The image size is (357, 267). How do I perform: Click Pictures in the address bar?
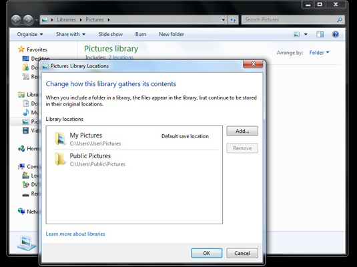click(95, 20)
